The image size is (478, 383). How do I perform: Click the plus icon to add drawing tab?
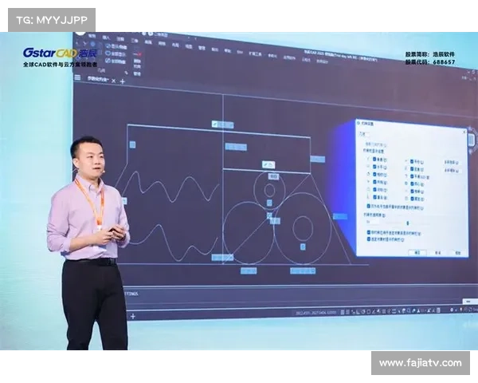pyautogui.click(x=122, y=81)
